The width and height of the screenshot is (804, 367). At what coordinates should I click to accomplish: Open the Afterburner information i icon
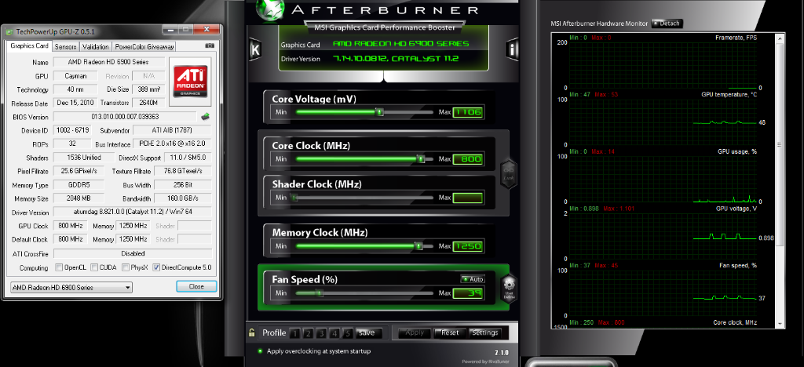tap(512, 50)
